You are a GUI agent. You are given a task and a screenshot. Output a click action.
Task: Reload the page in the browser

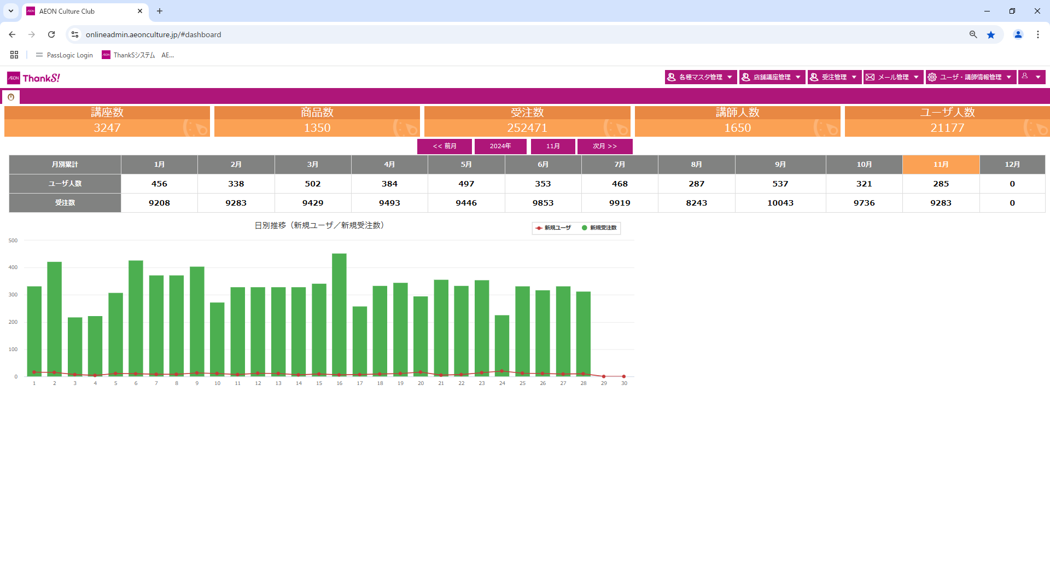tap(51, 34)
